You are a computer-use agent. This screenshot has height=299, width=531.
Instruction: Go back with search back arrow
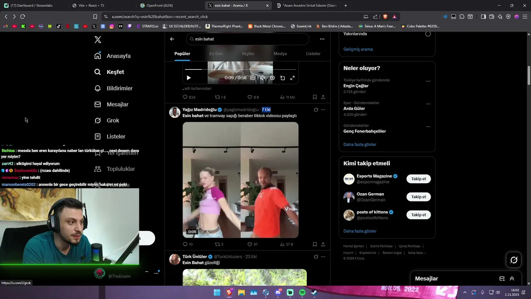[172, 39]
